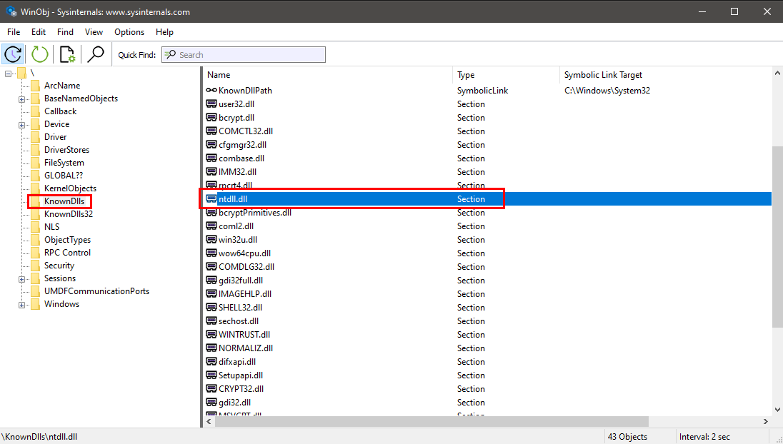The width and height of the screenshot is (783, 444).
Task: Click the CRYPT32.dll section icon
Action: [x=211, y=388]
